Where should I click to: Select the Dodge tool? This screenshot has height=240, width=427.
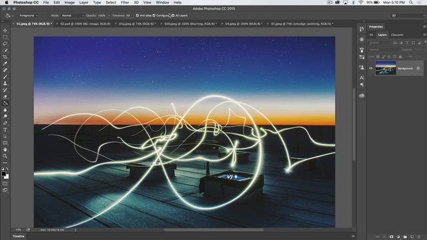pos(5,117)
